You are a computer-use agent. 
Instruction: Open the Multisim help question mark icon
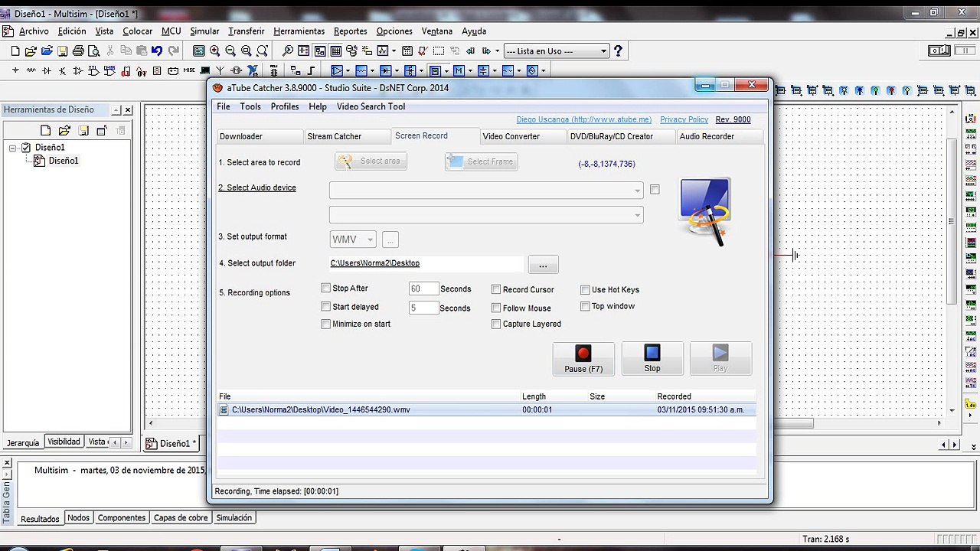click(x=619, y=51)
